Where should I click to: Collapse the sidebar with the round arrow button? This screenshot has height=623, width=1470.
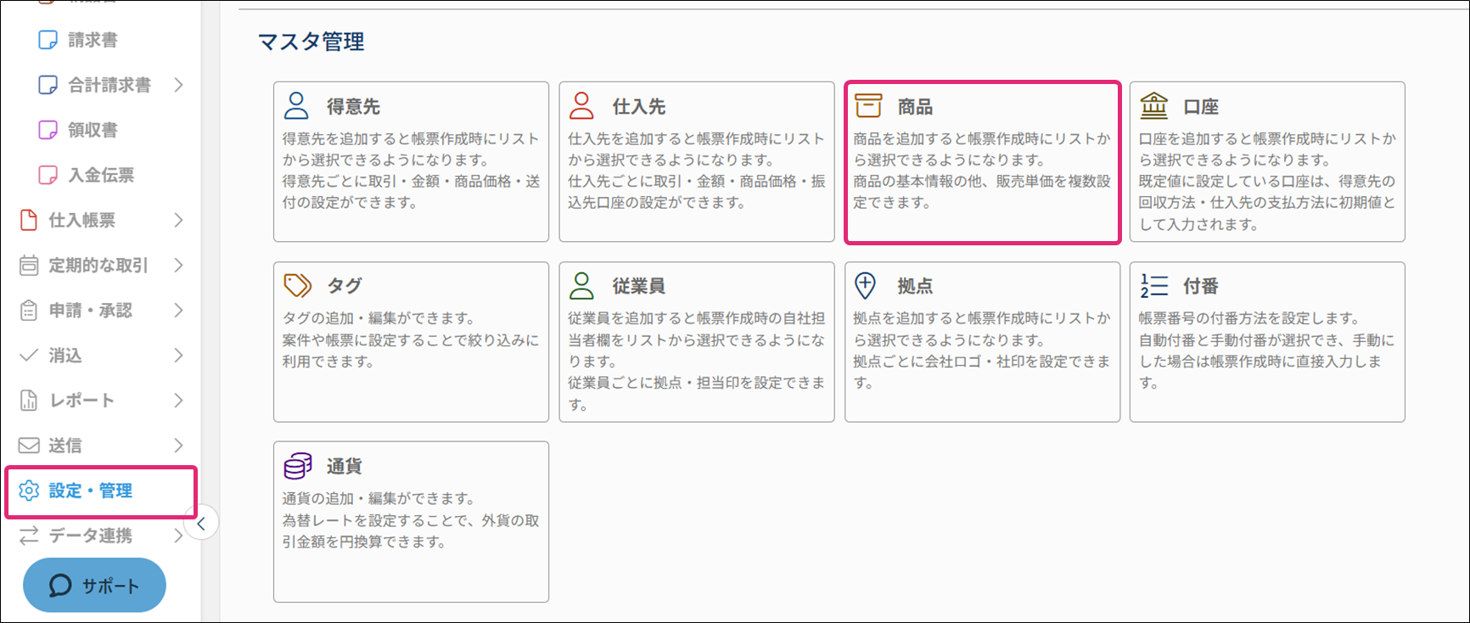tap(201, 524)
